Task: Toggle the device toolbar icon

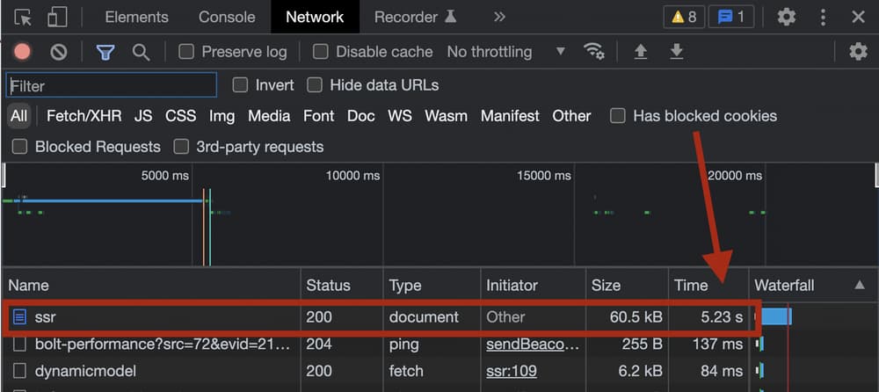Action: [x=56, y=18]
